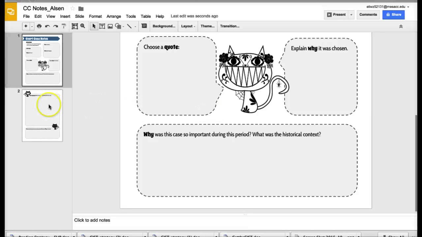Open the File menu
422x237 pixels.
click(26, 16)
